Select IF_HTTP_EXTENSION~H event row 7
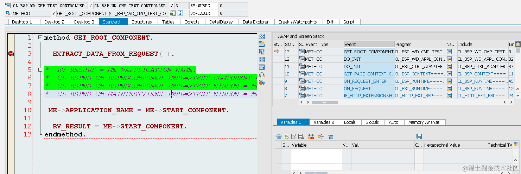 tap(368, 96)
